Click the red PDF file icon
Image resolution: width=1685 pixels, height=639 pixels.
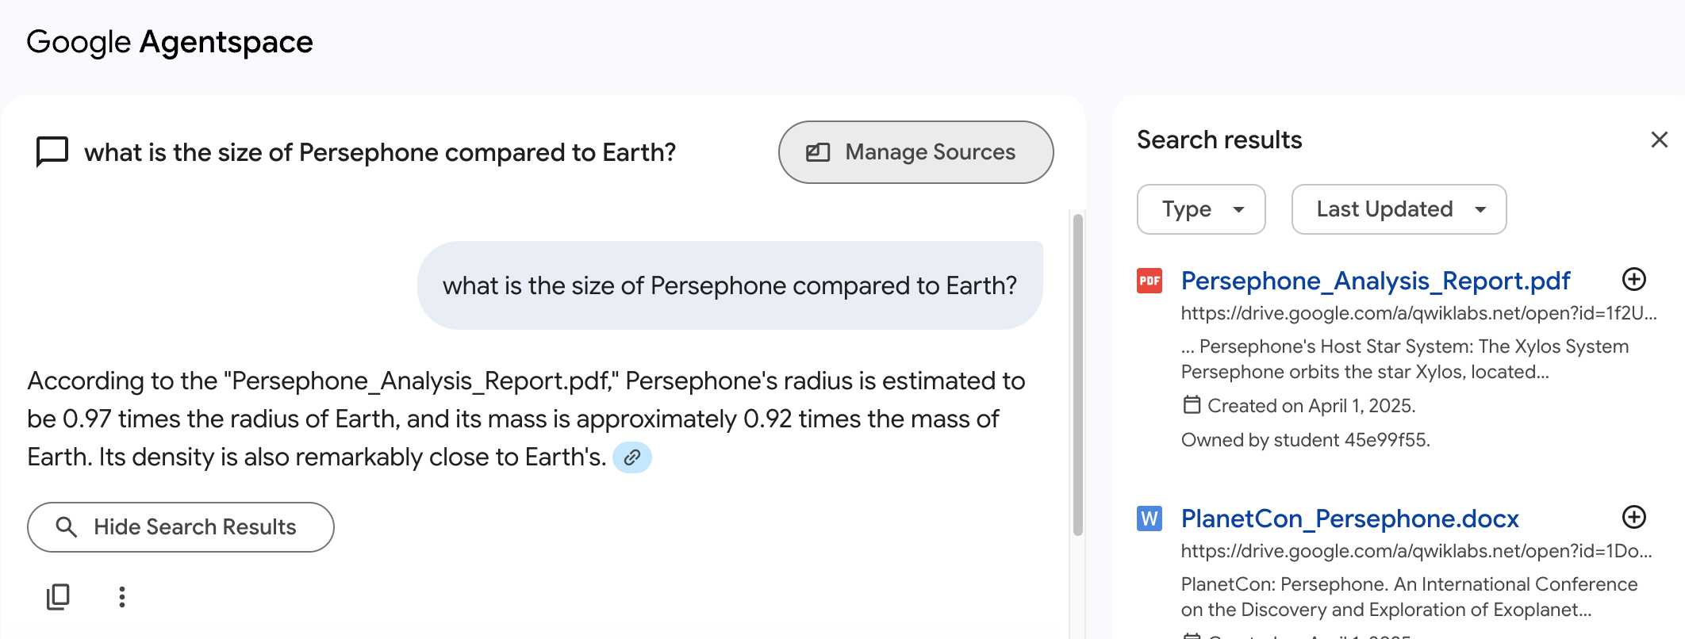[x=1150, y=281]
